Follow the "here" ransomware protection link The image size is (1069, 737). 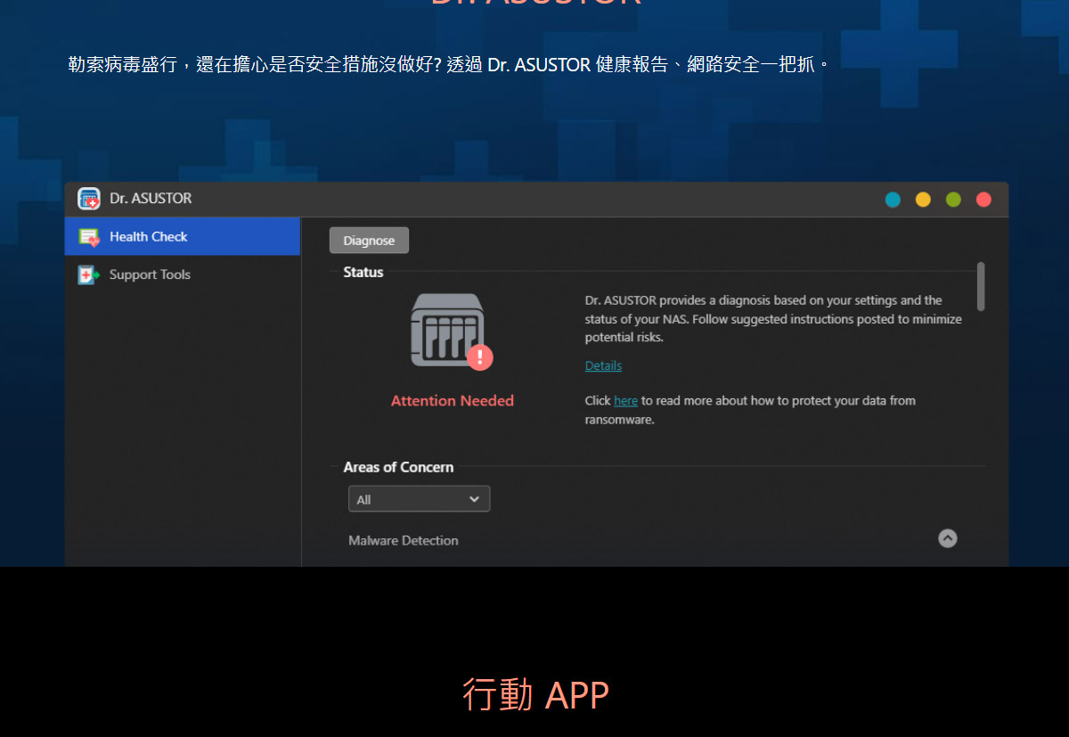point(625,401)
